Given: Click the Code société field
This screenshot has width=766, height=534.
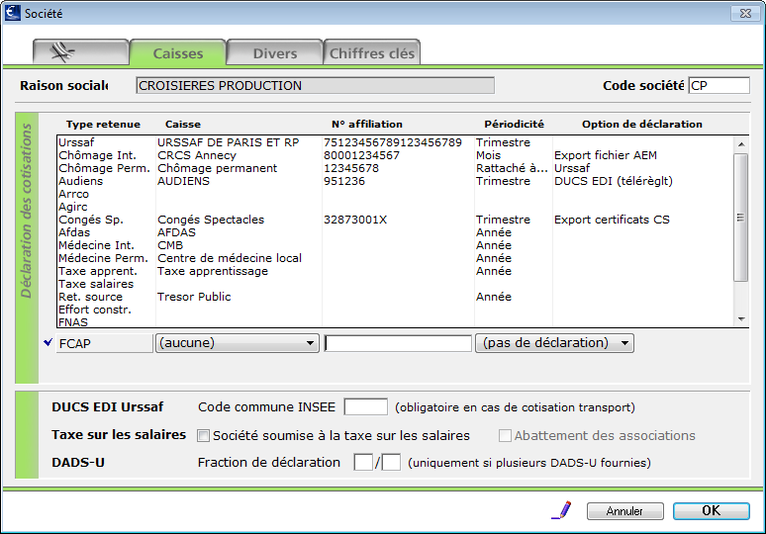Looking at the screenshot, I should [719, 85].
